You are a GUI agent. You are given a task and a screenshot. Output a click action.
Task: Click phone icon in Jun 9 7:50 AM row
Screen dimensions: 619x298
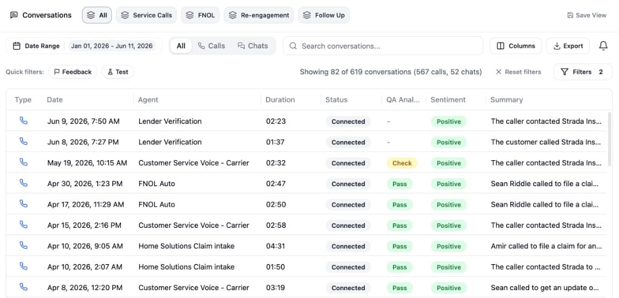click(x=24, y=121)
